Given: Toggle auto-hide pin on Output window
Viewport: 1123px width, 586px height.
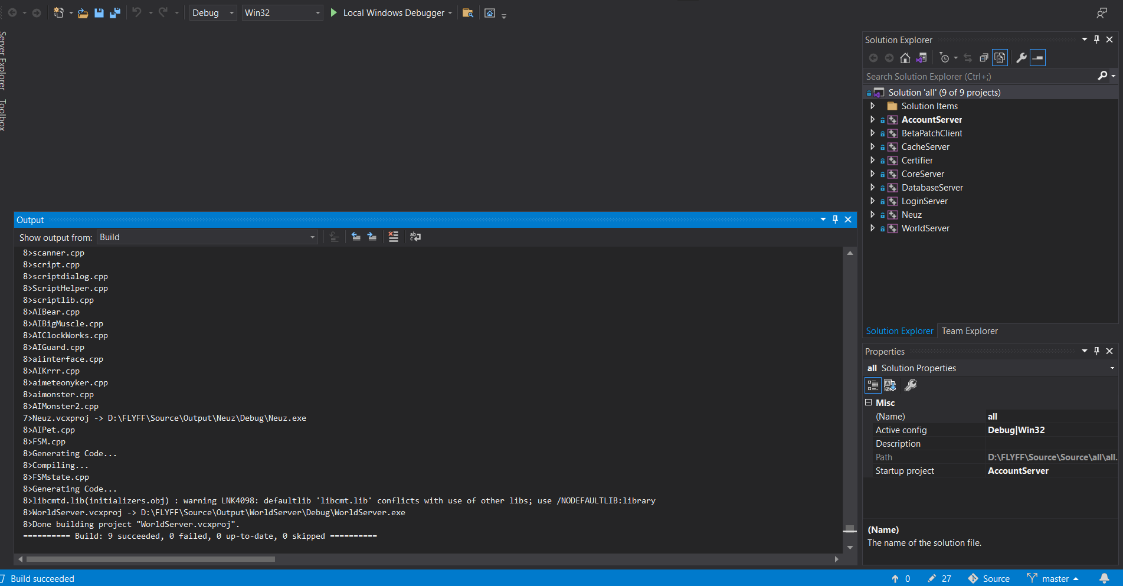Looking at the screenshot, I should (x=835, y=220).
